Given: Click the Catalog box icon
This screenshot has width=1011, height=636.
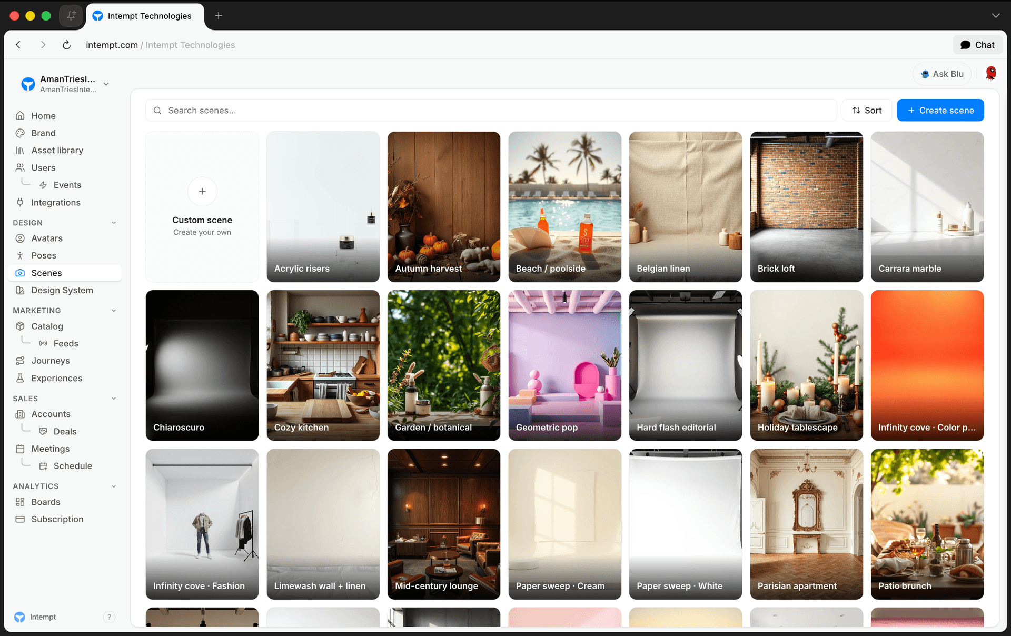Looking at the screenshot, I should click(20, 326).
